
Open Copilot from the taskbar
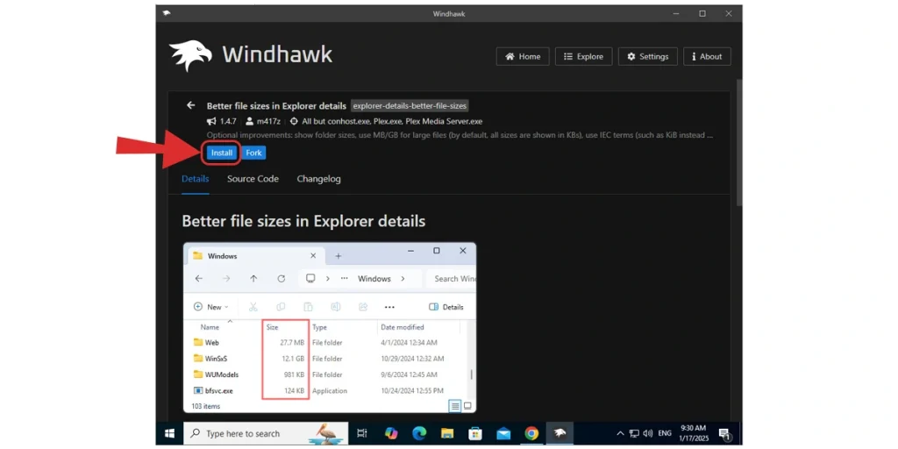click(x=391, y=433)
